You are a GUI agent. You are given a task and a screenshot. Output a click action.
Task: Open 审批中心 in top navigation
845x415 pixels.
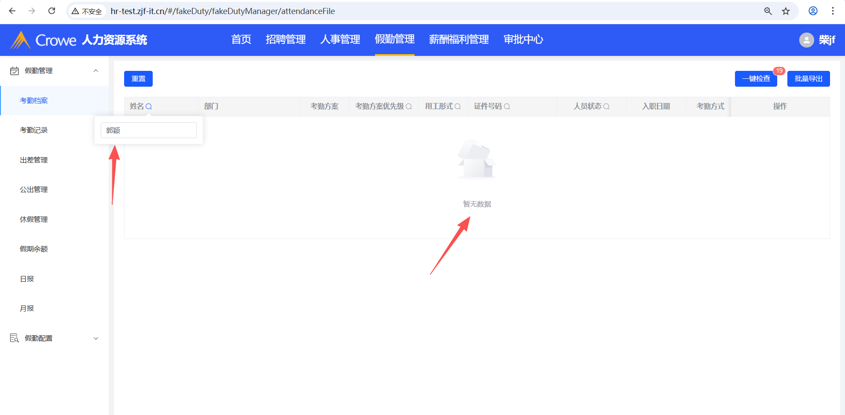pyautogui.click(x=523, y=40)
